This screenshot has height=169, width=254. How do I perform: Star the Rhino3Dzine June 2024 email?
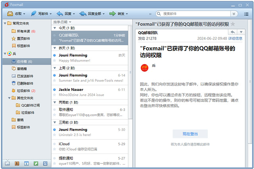(55, 95)
